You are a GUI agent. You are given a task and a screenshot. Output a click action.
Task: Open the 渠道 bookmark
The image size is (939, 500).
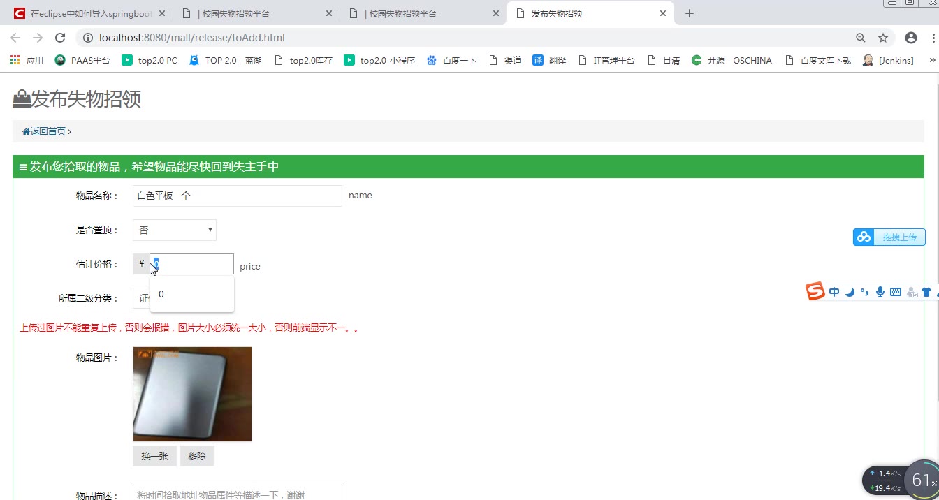coord(504,61)
